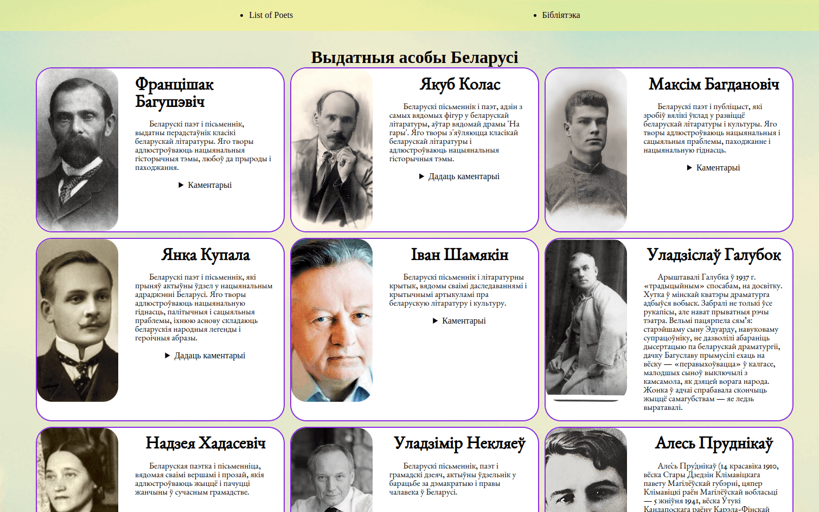Click the Алесь Пруднікаў name heading
This screenshot has width=819, height=512.
[x=713, y=444]
